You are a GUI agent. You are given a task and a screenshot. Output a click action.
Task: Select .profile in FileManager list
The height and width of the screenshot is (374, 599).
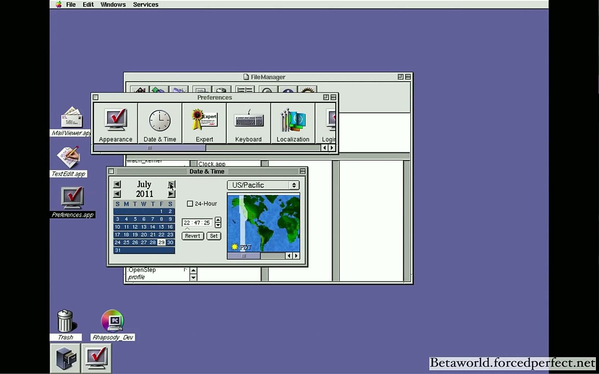coord(136,277)
